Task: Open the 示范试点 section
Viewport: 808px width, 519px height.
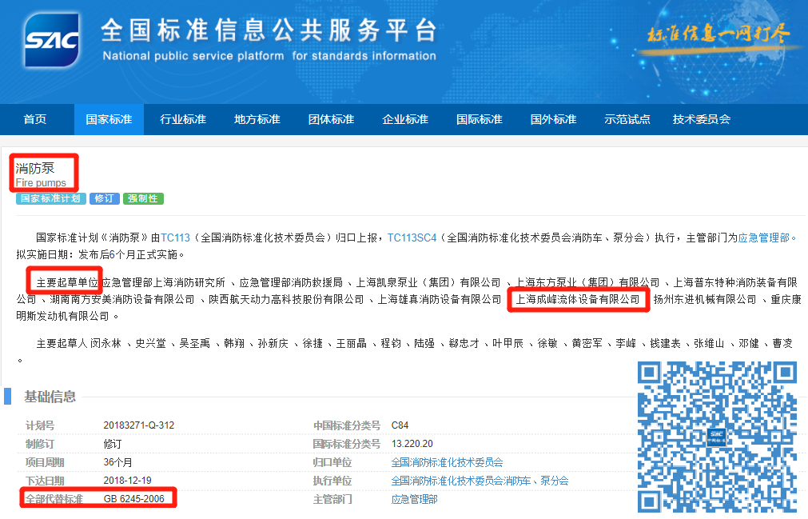Action: point(627,118)
